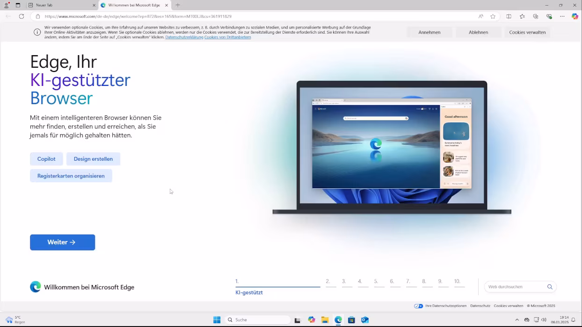Open the Datenschutzerklärung link
This screenshot has height=327, width=582.
tap(184, 37)
